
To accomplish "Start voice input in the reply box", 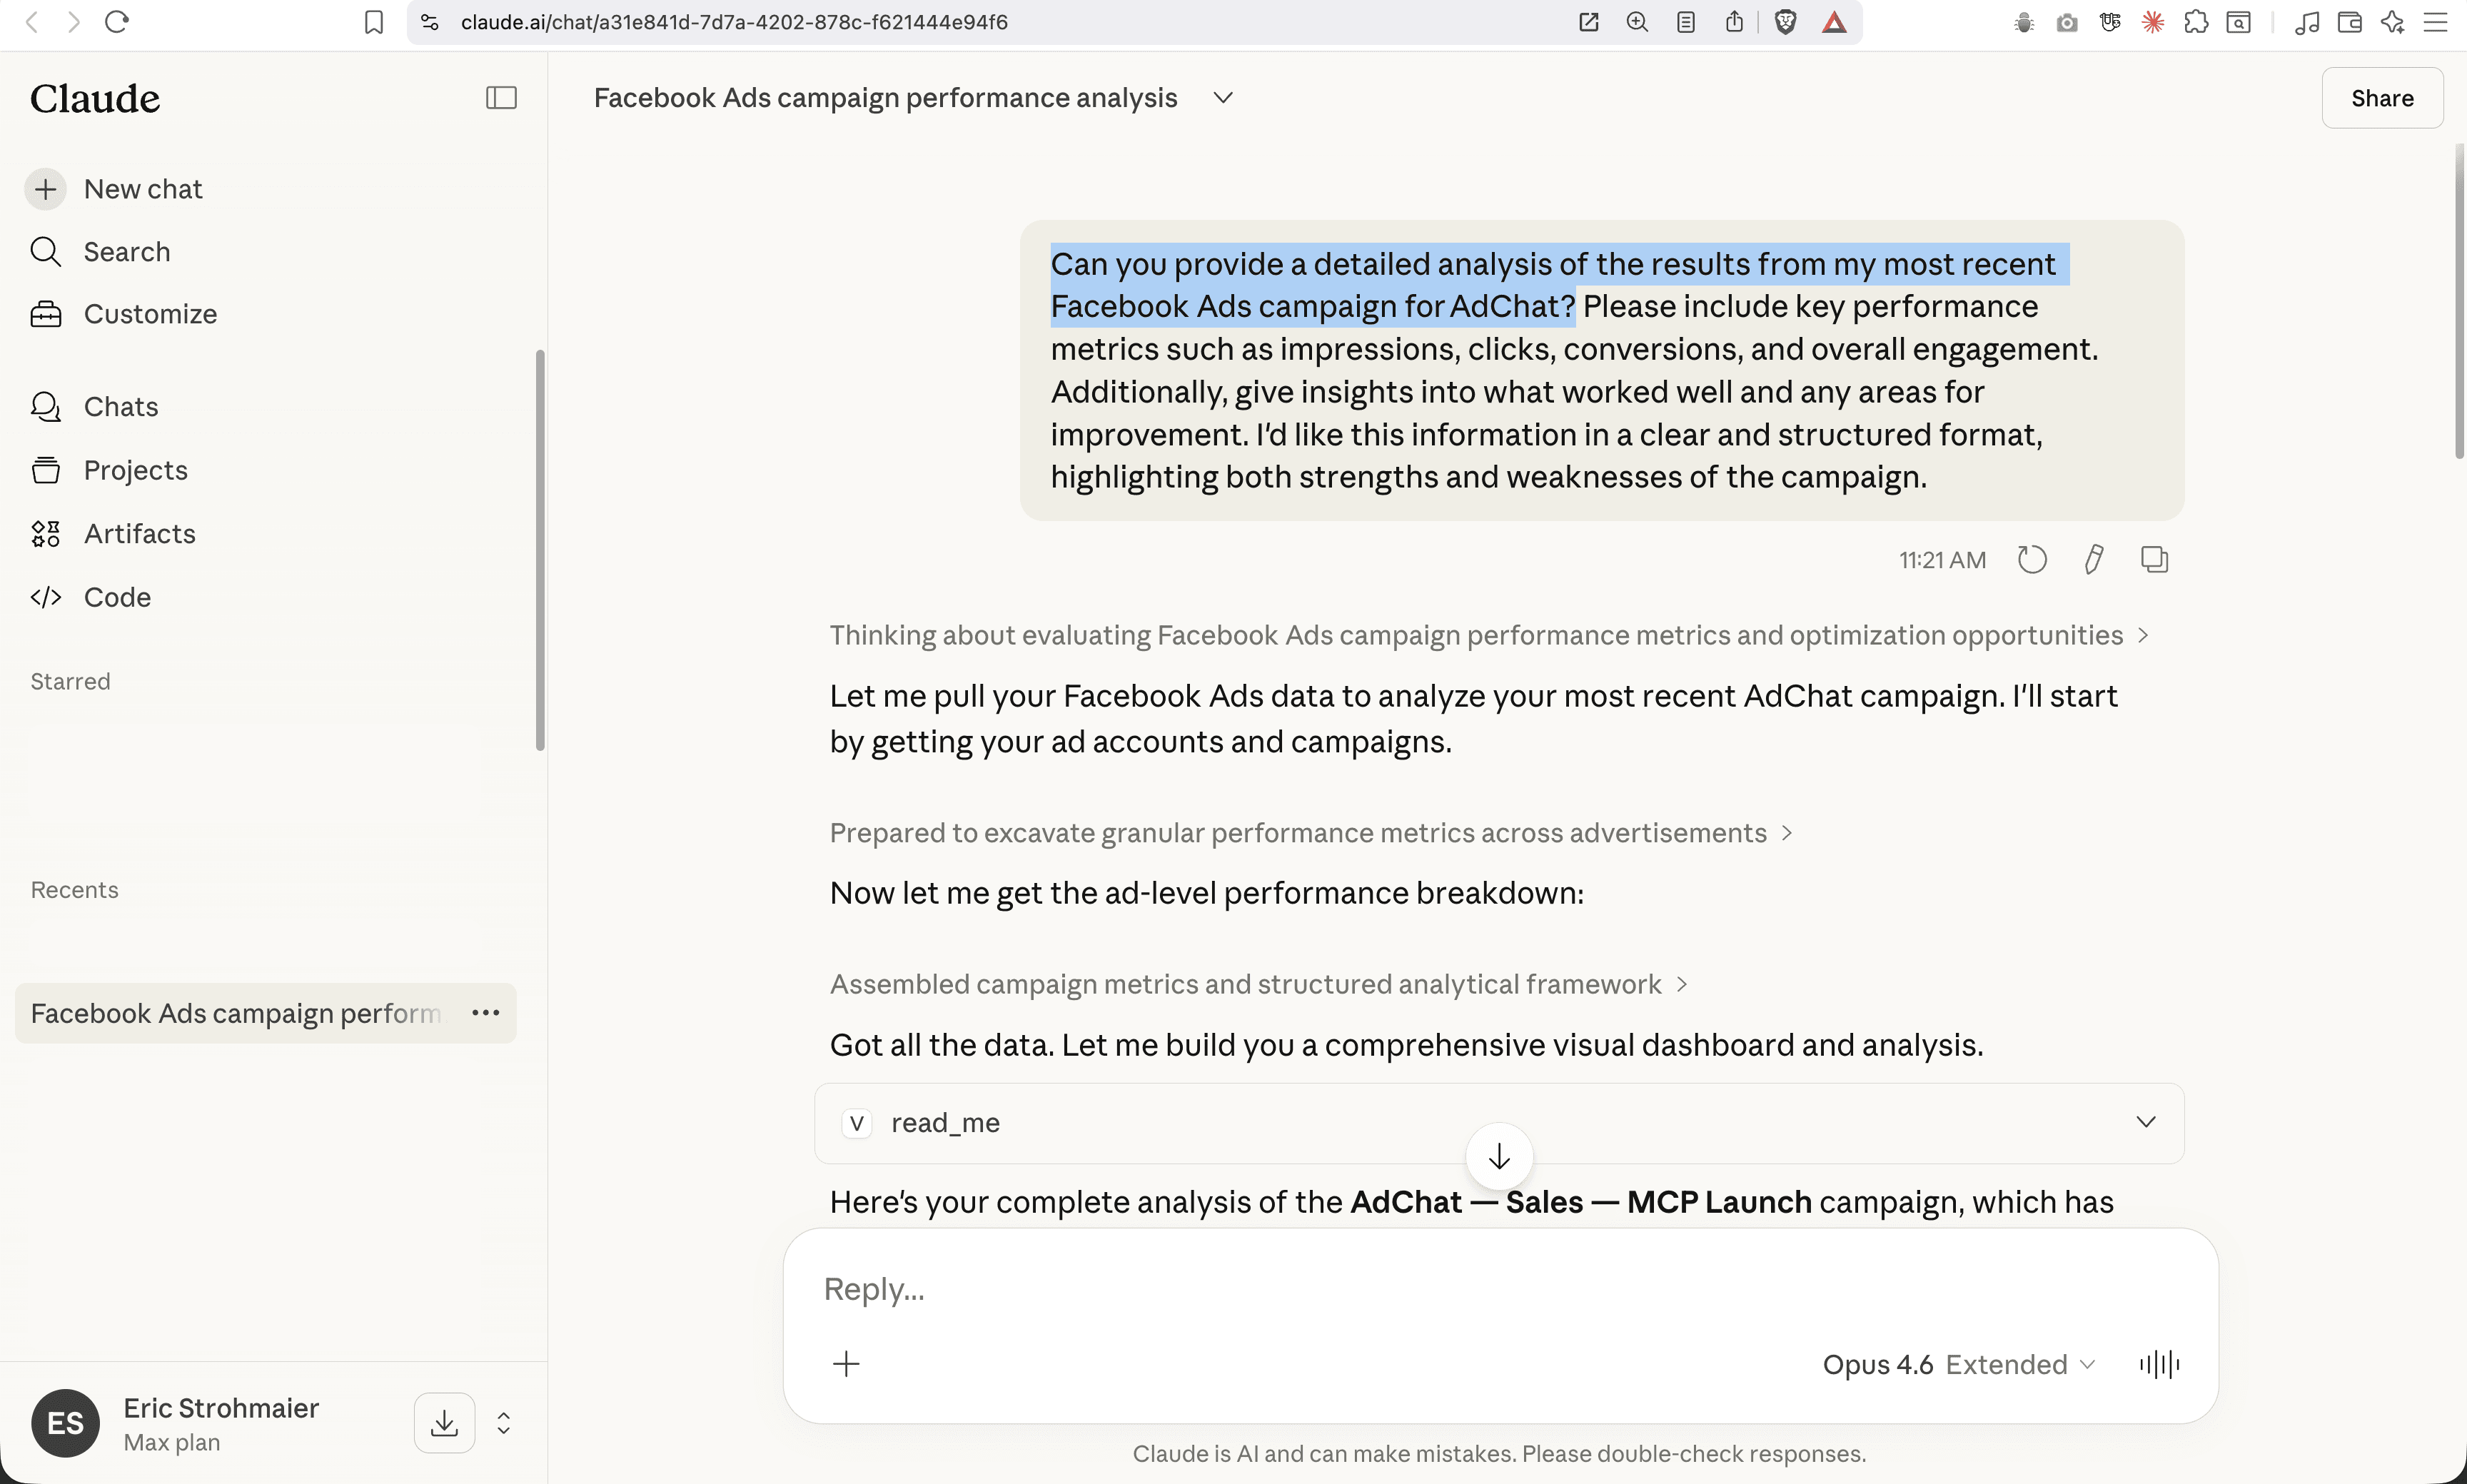I will [2159, 1364].
